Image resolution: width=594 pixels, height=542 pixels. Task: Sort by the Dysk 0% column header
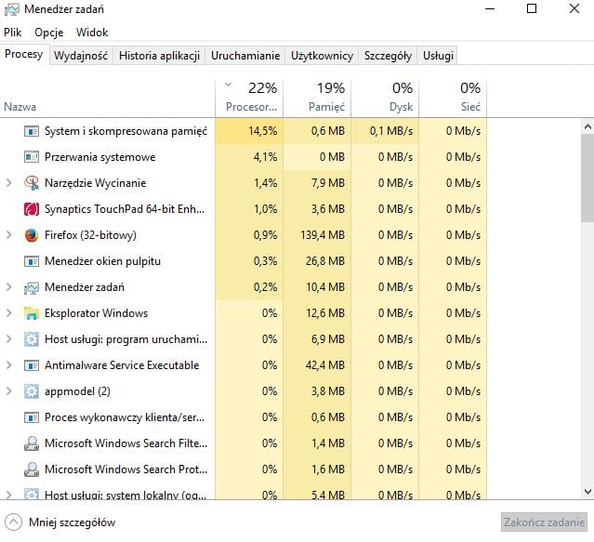[385, 99]
